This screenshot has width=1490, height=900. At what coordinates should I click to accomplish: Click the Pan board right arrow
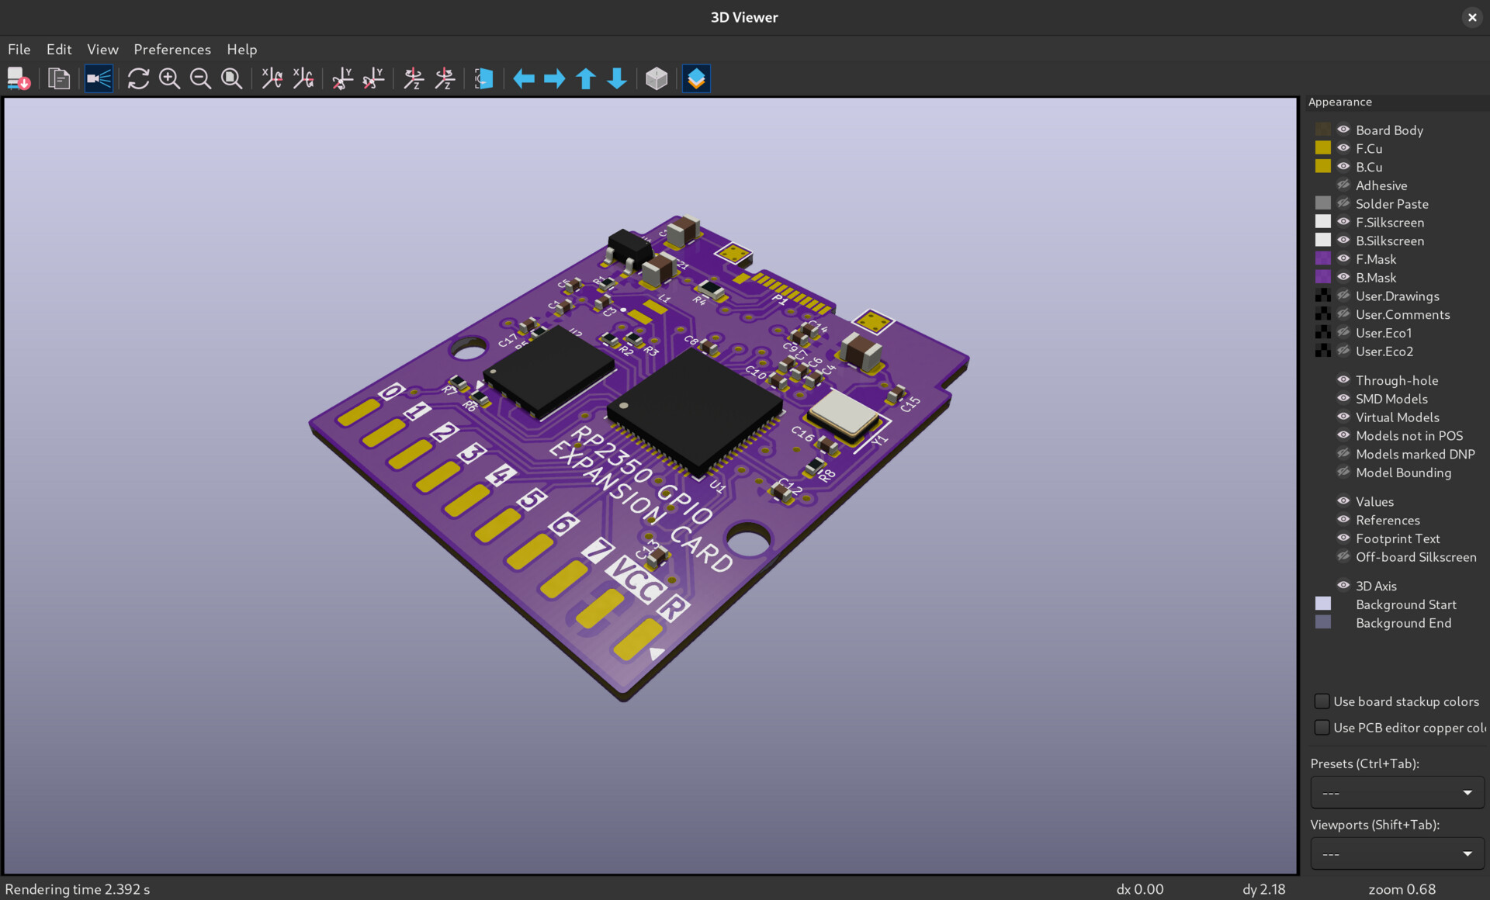click(555, 78)
